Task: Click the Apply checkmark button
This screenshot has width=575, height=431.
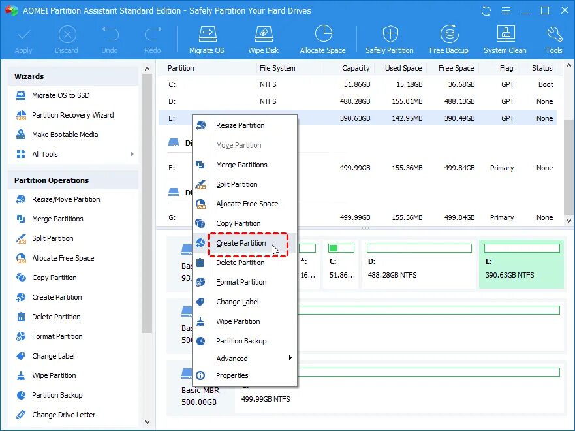Action: tap(23, 40)
